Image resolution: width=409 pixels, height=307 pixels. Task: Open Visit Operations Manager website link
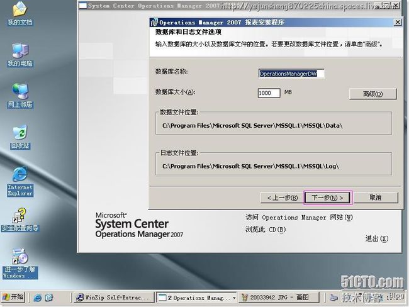pos(299,218)
